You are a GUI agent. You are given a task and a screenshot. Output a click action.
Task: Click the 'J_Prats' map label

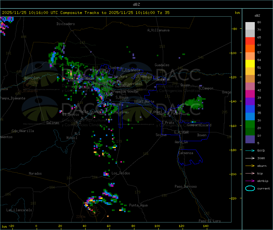click(x=168, y=123)
